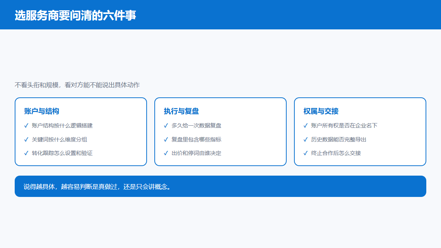441x248 pixels.
Task: Click the checkmark beside 关键词按什么维度分组
Action: (x=26, y=140)
